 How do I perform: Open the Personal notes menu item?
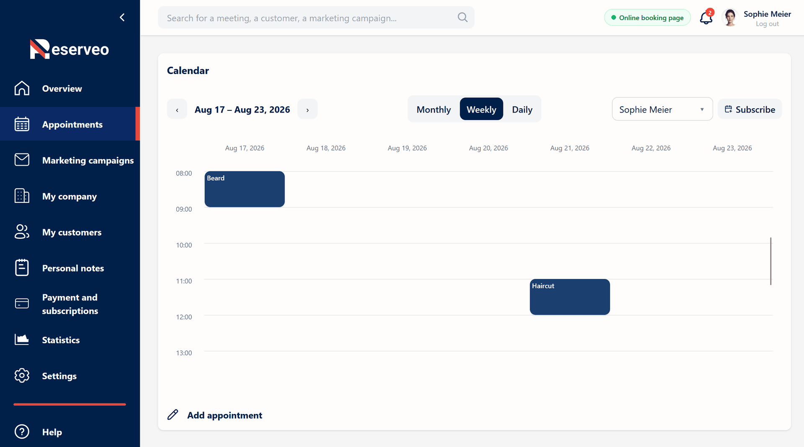[70, 268]
